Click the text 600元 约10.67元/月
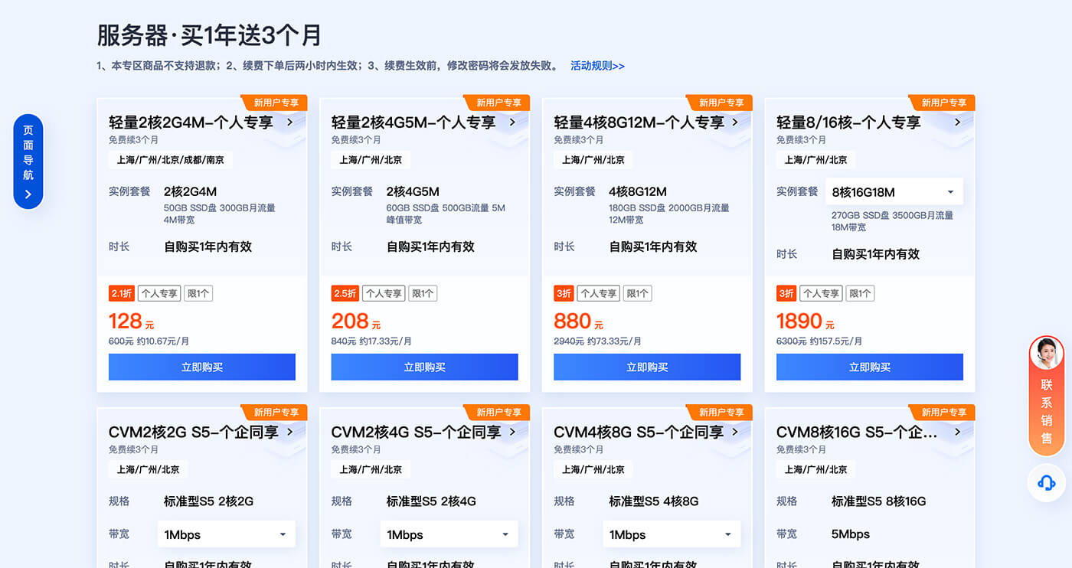Screen dimensions: 1072x568 [149, 341]
